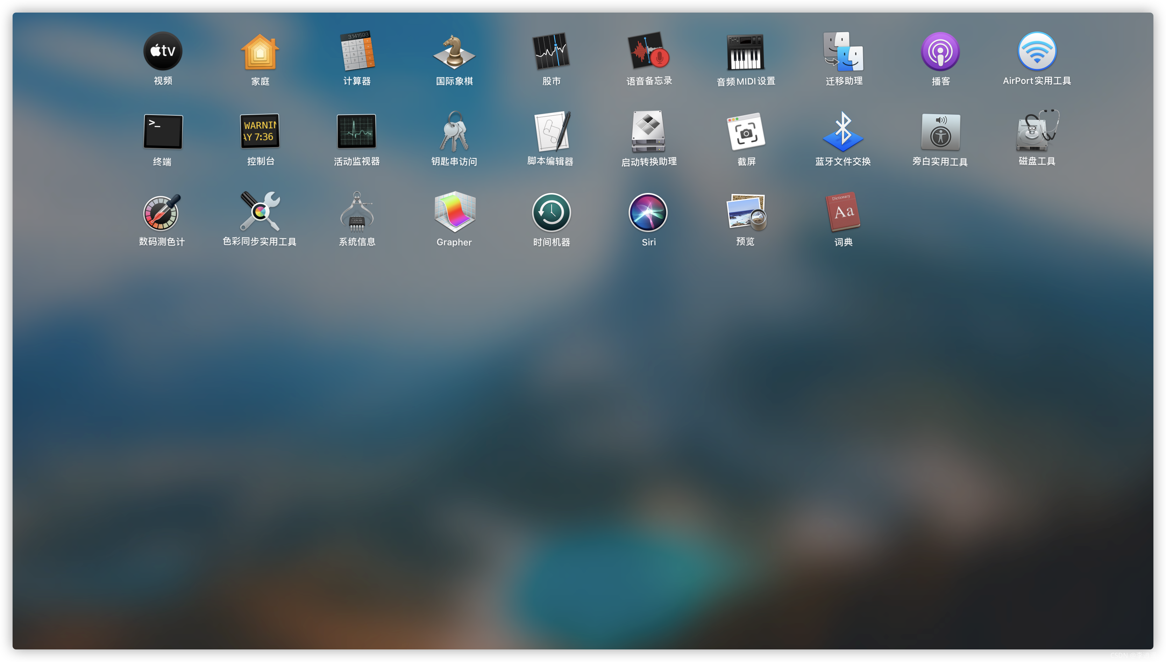Launch the Siri app icon

pyautogui.click(x=648, y=212)
